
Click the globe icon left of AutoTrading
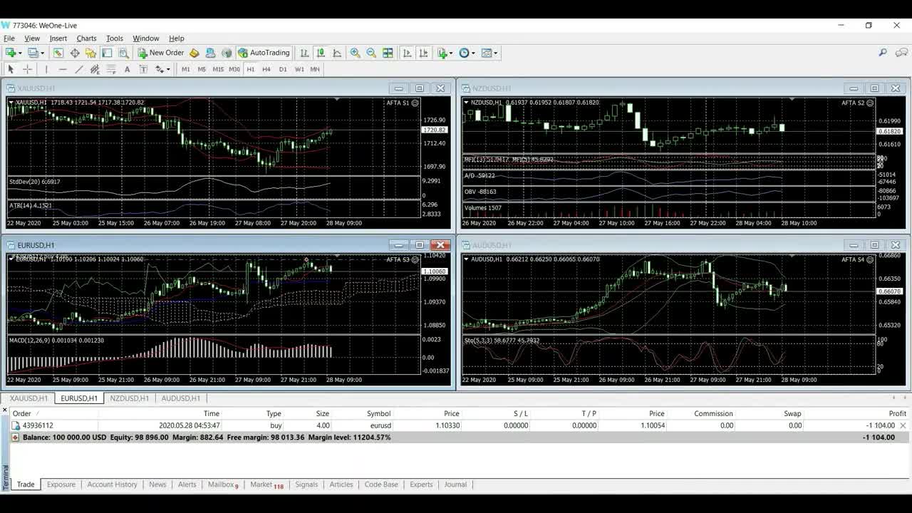click(227, 53)
